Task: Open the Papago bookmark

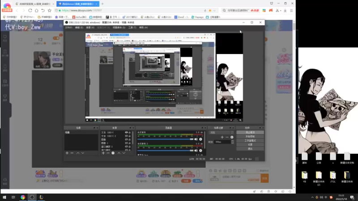Action: point(197,17)
